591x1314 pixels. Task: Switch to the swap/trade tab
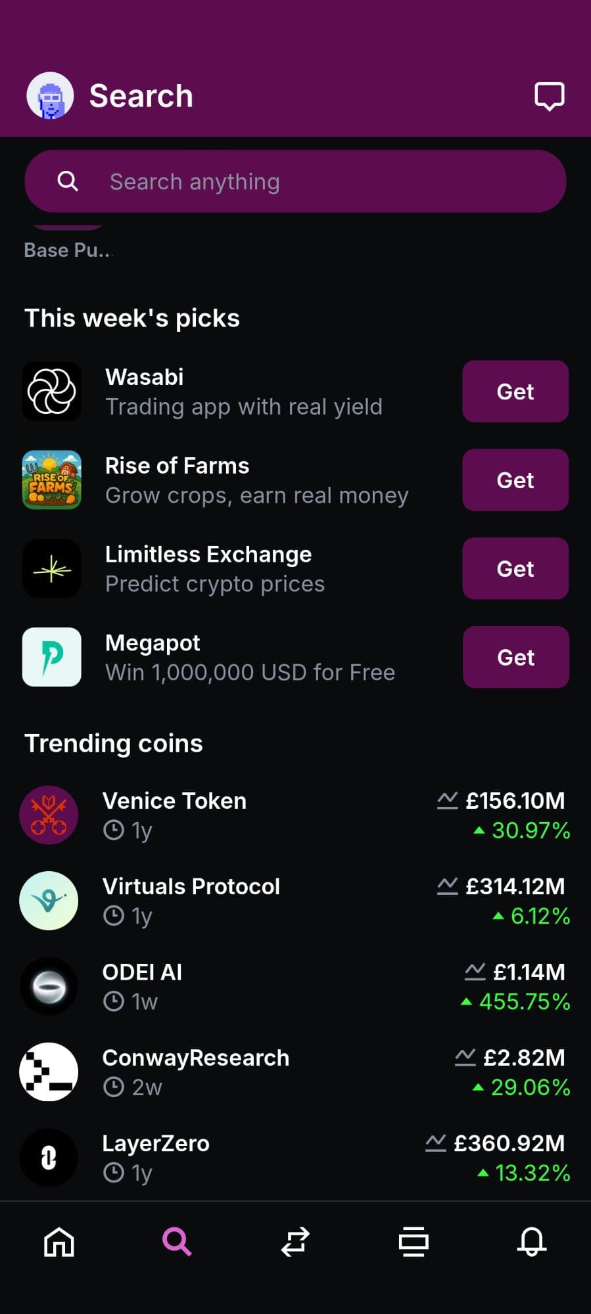pos(295,1242)
